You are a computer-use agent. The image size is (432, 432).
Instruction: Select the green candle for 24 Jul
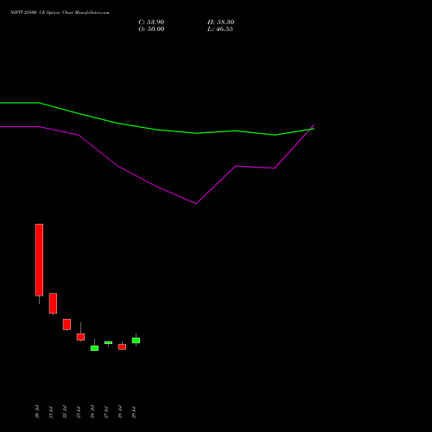coord(94,348)
